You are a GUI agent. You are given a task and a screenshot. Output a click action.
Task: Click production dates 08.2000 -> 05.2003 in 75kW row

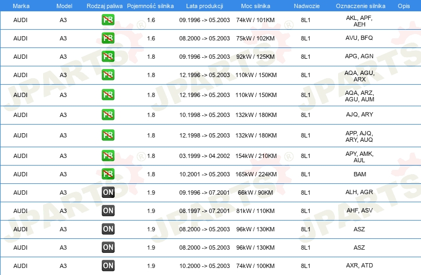coord(205,38)
